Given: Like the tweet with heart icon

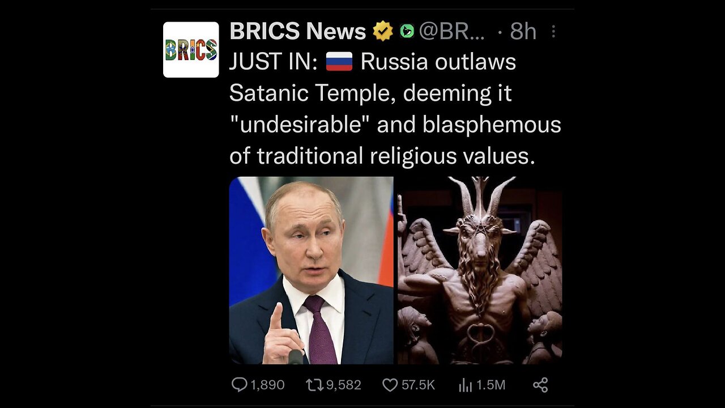Looking at the screenshot, I should tap(390, 385).
